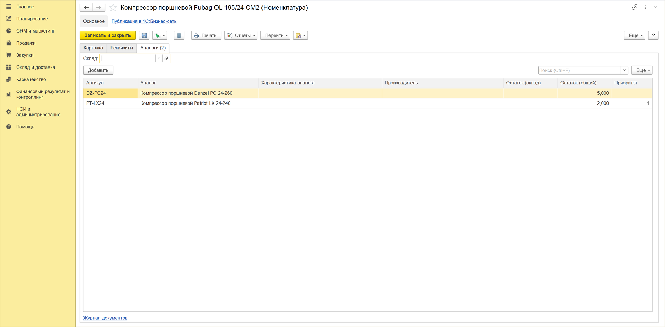
Task: Expand the Склад field dropdown arrow
Action: 159,58
